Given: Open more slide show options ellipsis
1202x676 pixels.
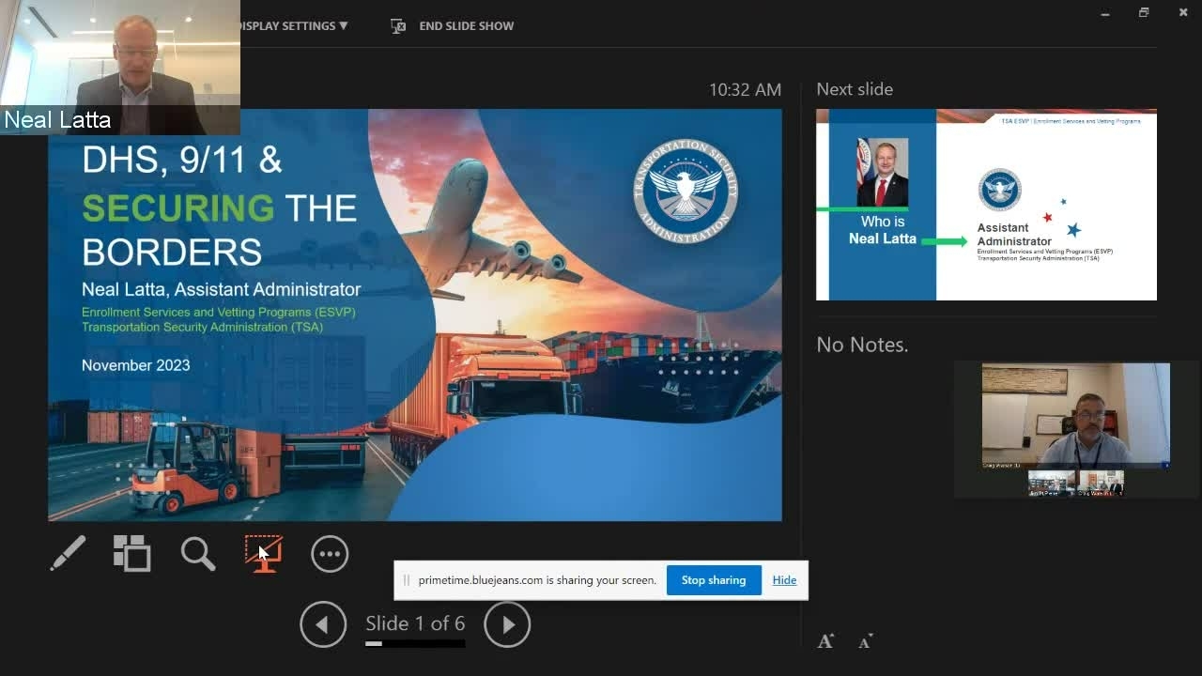Looking at the screenshot, I should pos(330,554).
